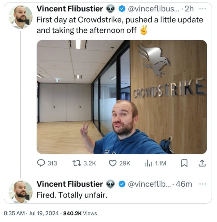Viewport: 217px width, 222px height.
Task: Open Vincent Flibustier's name on the reply
Action: tap(70, 184)
